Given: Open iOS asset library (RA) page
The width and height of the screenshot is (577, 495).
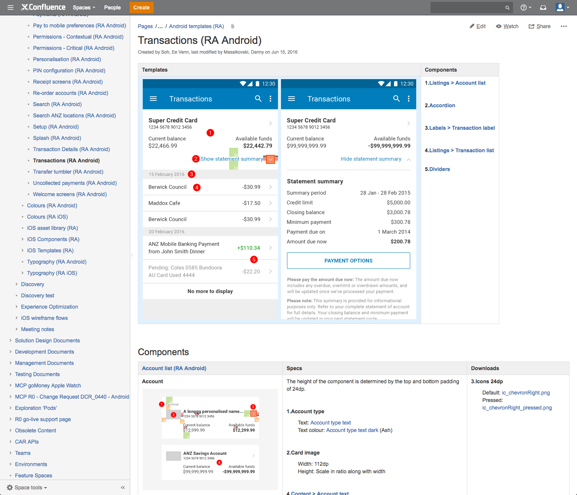Looking at the screenshot, I should tap(53, 228).
